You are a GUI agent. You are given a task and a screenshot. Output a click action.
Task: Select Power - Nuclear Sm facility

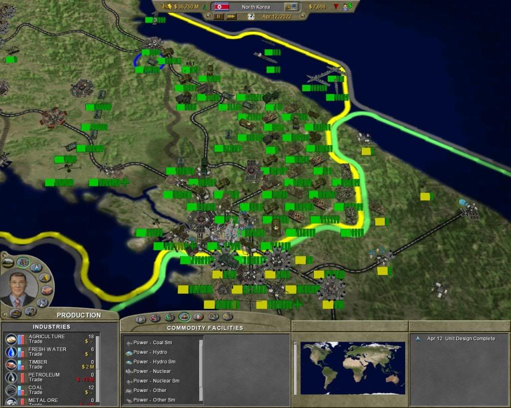coord(156,381)
